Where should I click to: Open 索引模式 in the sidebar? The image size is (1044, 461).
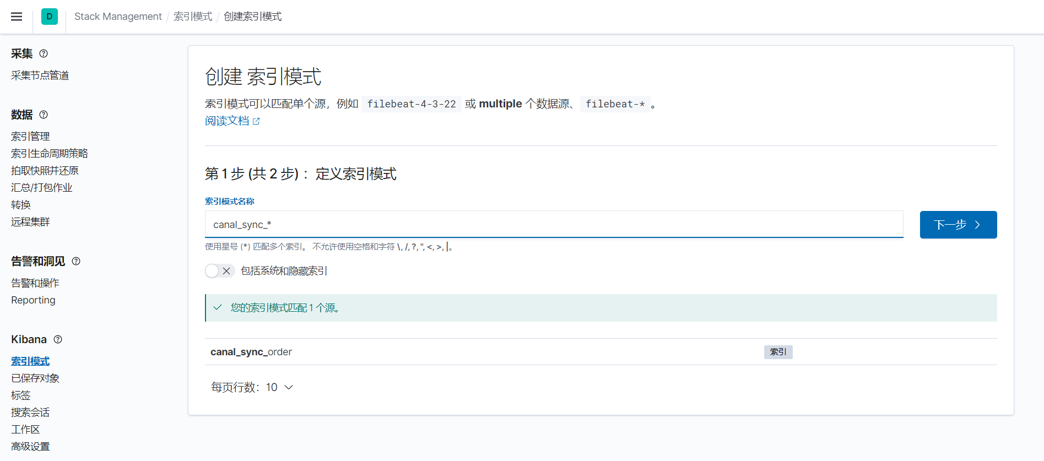[30, 361]
